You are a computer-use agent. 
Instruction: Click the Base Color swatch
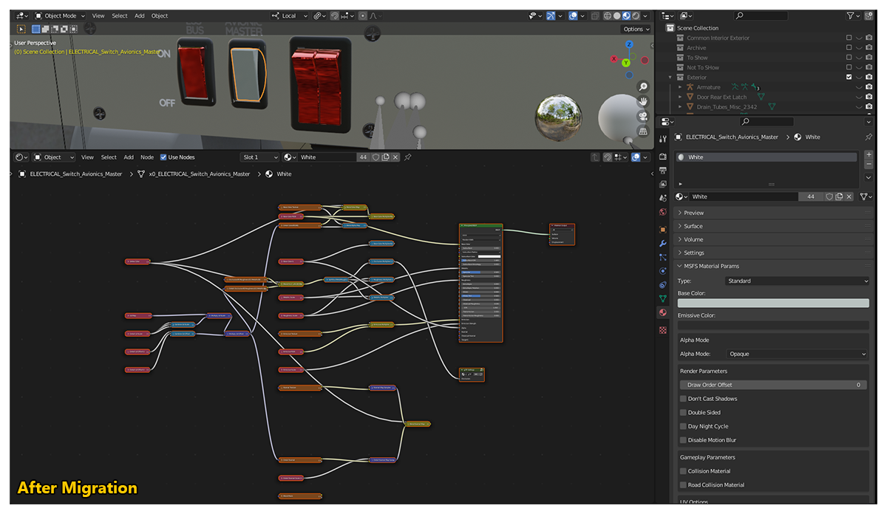[x=773, y=304]
